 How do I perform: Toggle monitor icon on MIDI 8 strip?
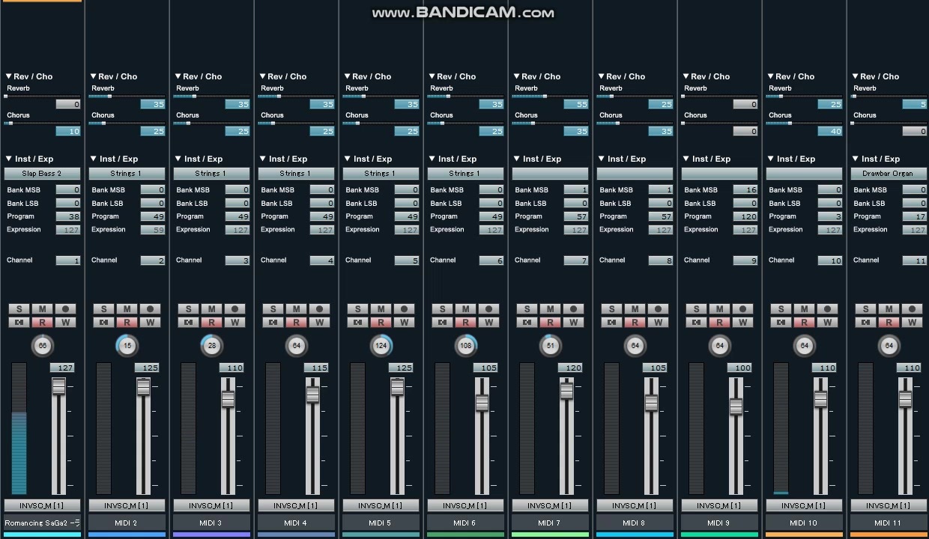coord(611,323)
